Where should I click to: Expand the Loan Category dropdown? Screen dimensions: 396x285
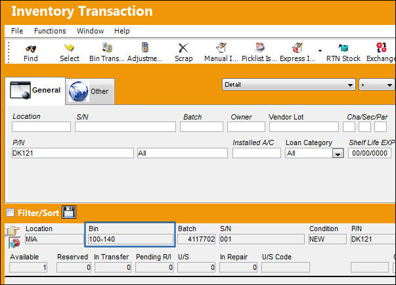tap(338, 153)
